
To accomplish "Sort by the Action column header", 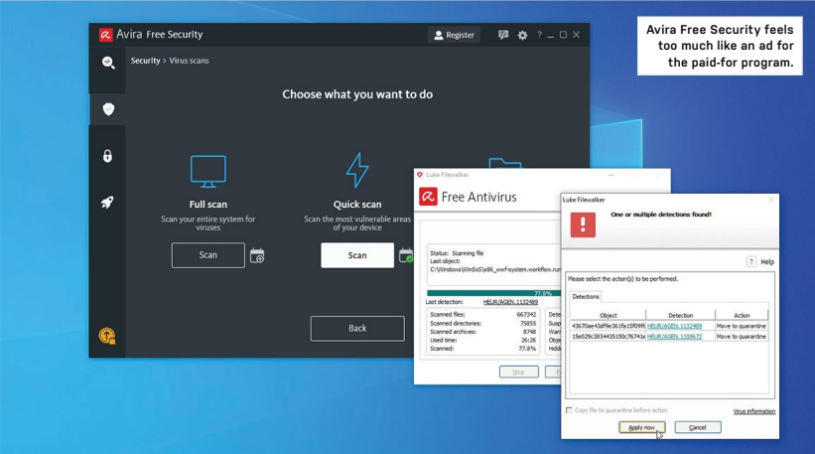I will pyautogui.click(x=742, y=315).
